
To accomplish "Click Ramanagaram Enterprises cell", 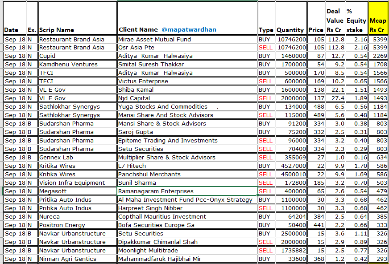I will 187,191.
